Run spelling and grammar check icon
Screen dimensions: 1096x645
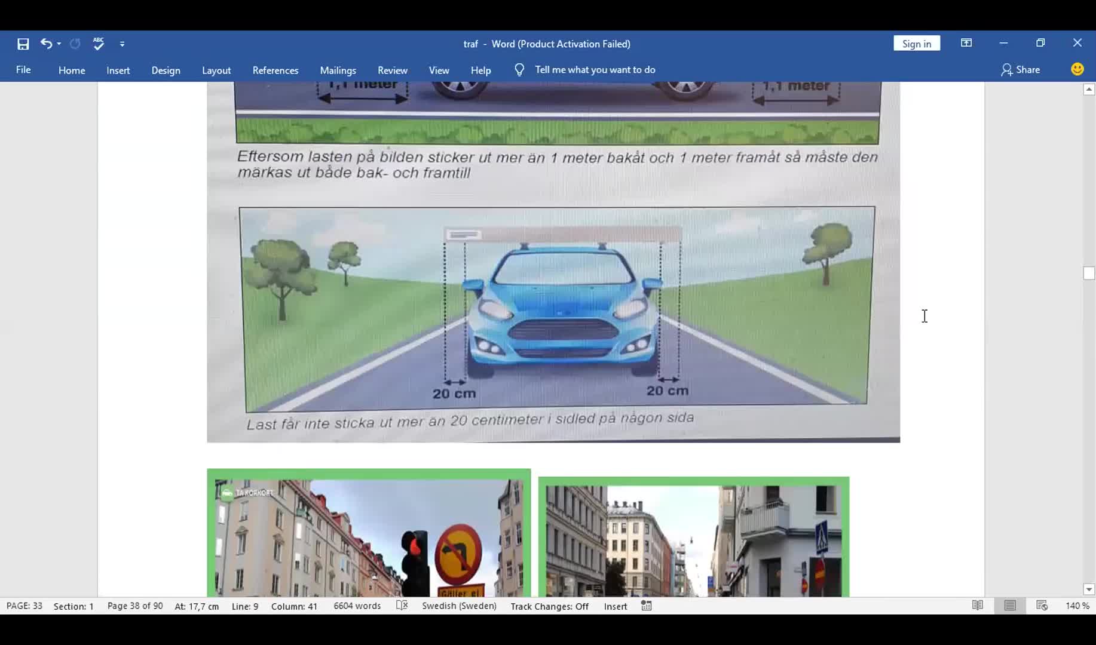coord(99,44)
